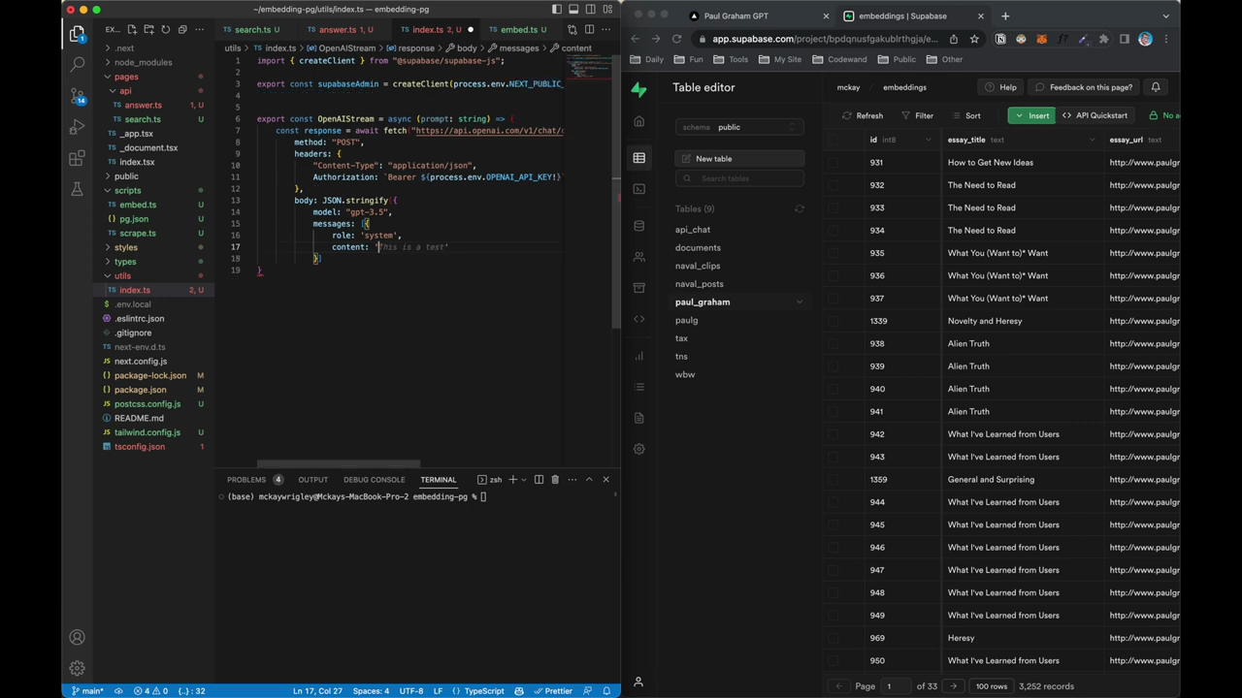Open Supabase Storage icon

638,288
